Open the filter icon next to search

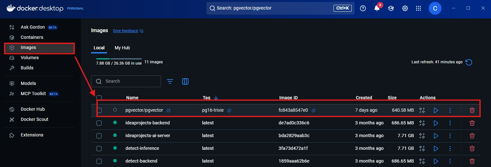pos(170,81)
